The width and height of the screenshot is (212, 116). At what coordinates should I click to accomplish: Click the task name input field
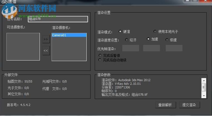click(58, 19)
